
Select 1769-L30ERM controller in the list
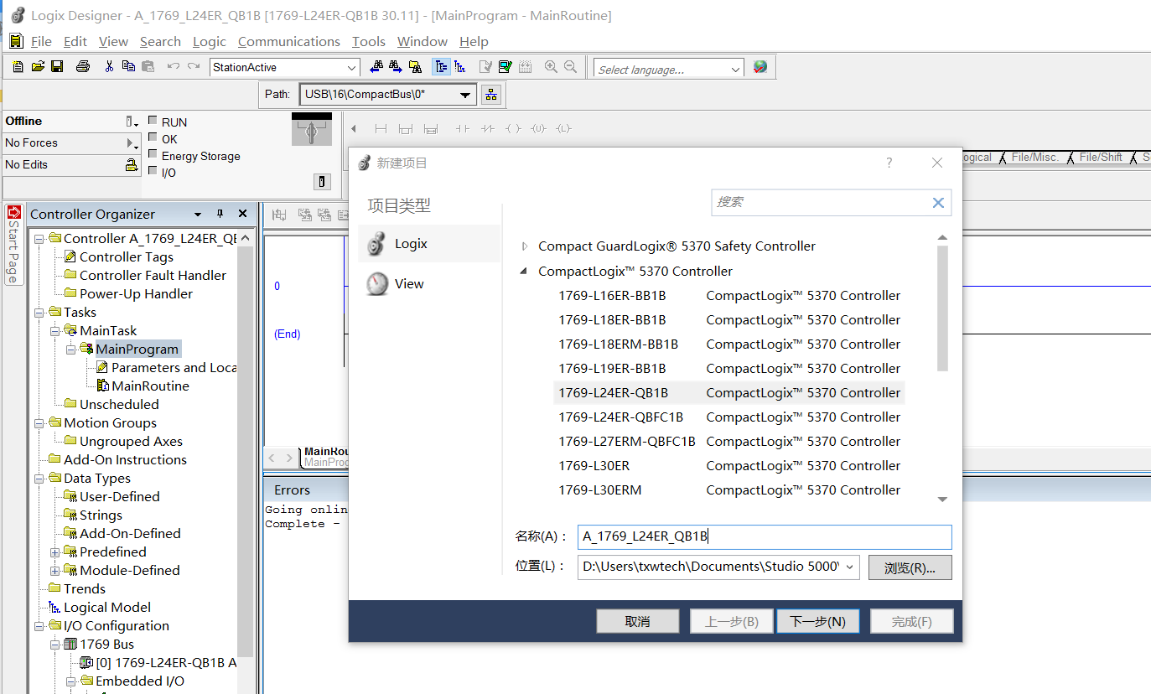pos(729,490)
